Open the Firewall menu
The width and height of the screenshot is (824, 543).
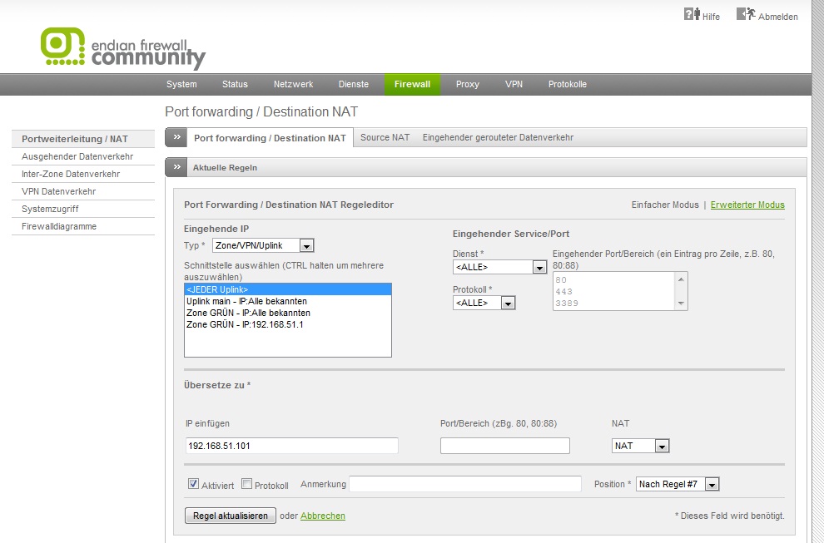[x=413, y=84]
